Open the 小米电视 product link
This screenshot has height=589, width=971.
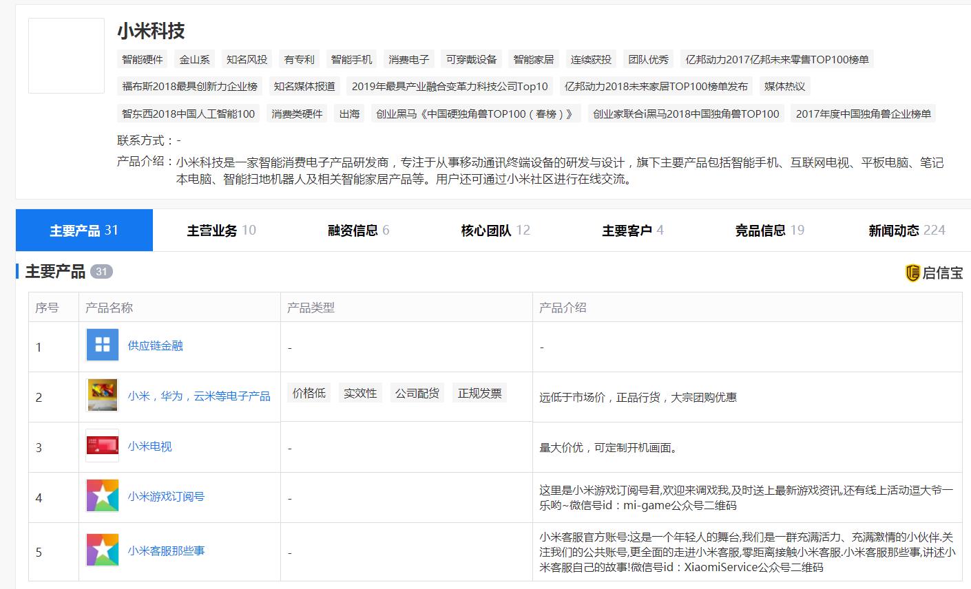tap(149, 446)
